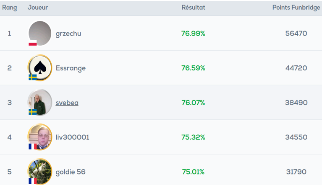Open the liv300001 player name
The width and height of the screenshot is (322, 185).
click(73, 137)
